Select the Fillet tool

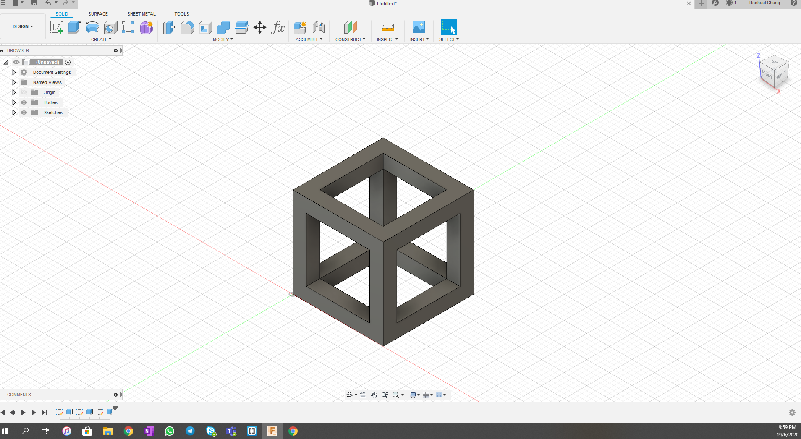pos(187,27)
